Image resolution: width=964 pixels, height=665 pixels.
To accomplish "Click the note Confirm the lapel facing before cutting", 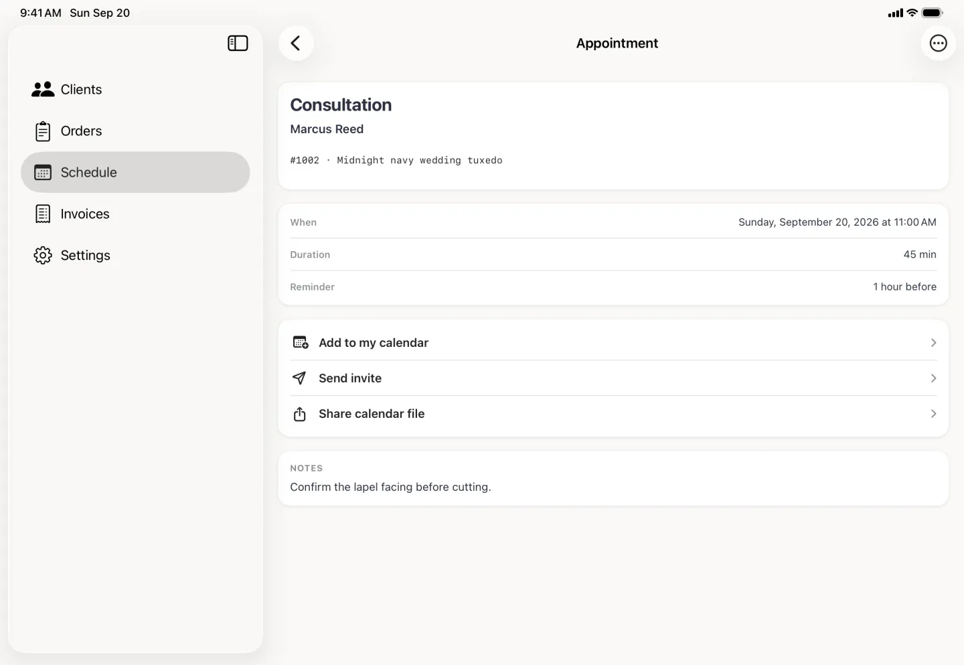I will pos(390,488).
